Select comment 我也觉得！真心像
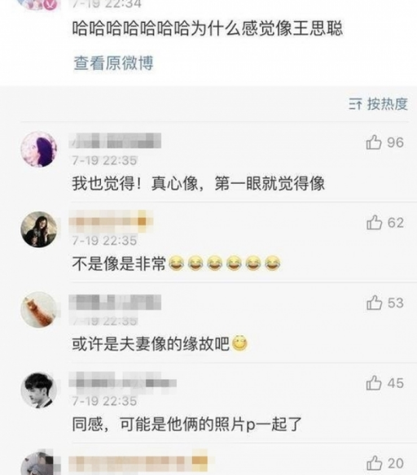This screenshot has height=475, width=417. pyautogui.click(x=199, y=183)
